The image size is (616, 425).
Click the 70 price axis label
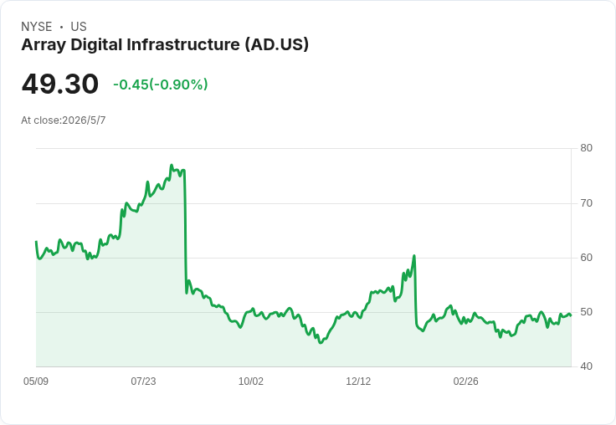587,203
